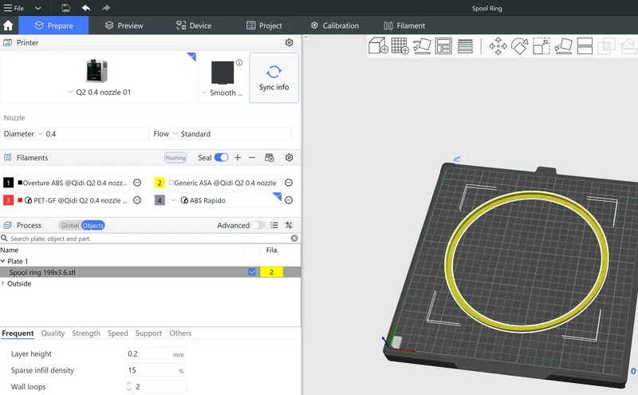Image resolution: width=638 pixels, height=395 pixels.
Task: Open printer settings gear icon
Action: [x=289, y=42]
